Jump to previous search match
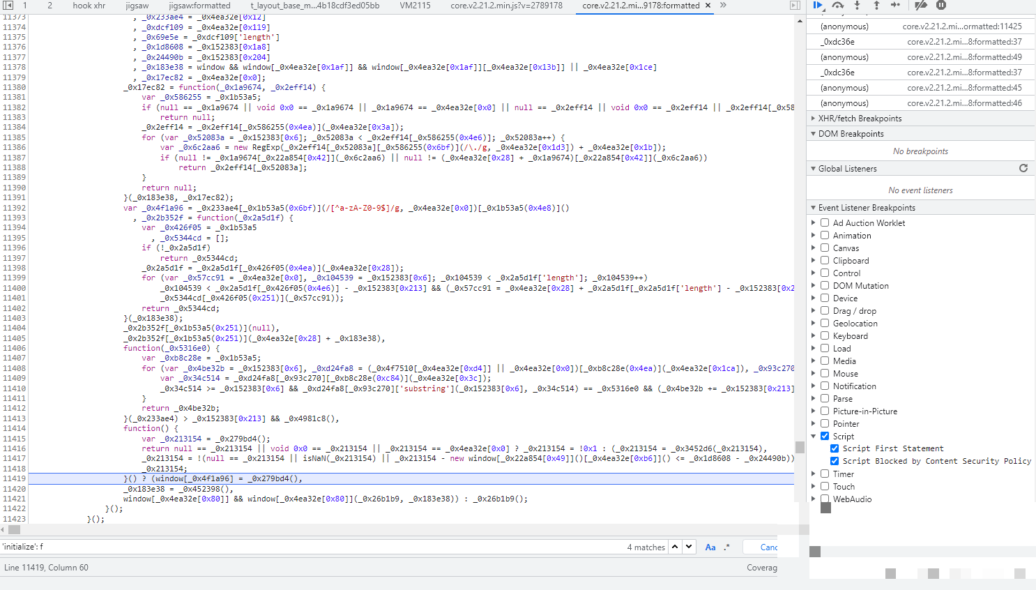 pos(675,547)
